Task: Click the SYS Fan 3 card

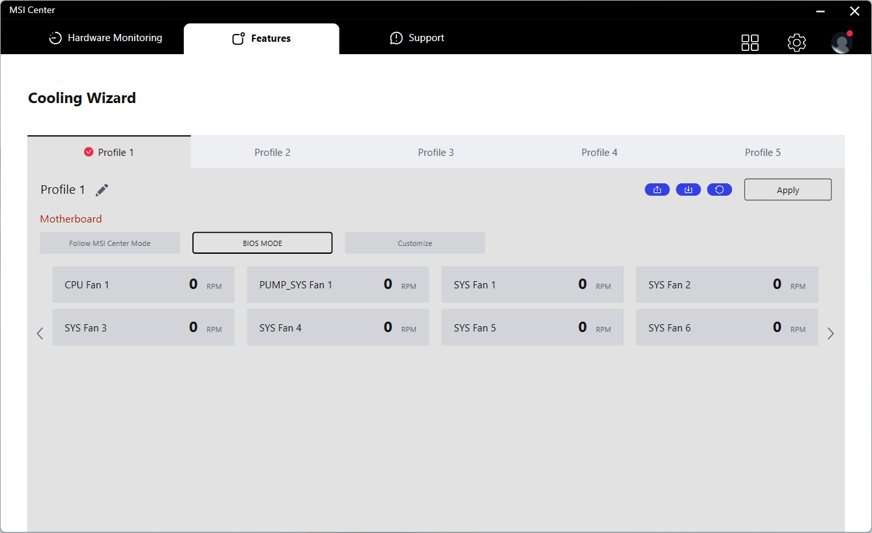Action: (x=143, y=327)
